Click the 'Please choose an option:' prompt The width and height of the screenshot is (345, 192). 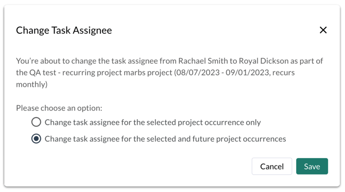tap(59, 108)
